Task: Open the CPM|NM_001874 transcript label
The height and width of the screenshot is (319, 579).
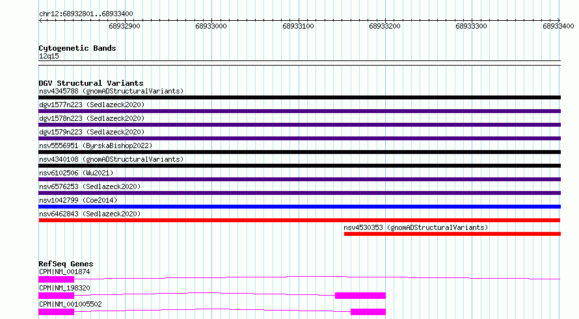Action: (x=64, y=272)
